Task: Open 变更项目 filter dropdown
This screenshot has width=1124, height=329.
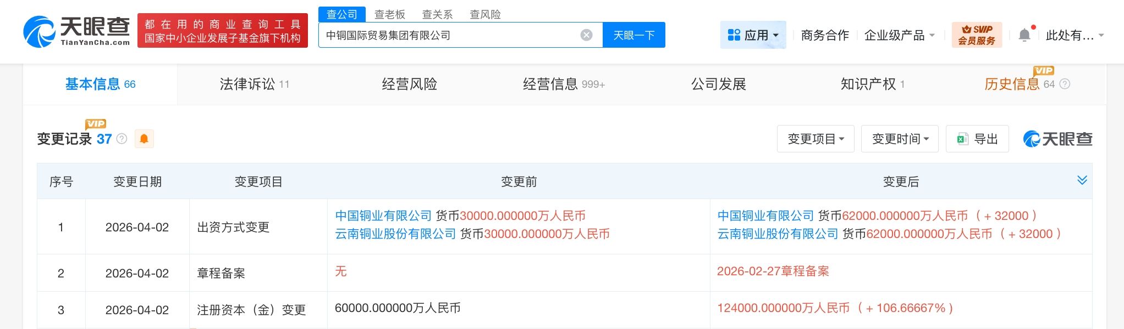Action: (x=816, y=139)
